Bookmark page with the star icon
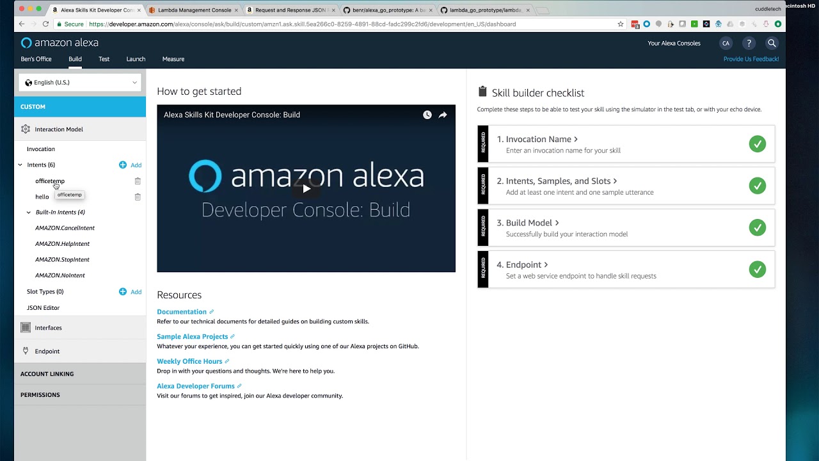 (x=620, y=24)
